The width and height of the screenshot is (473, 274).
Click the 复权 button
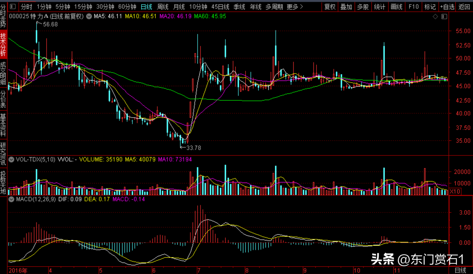[x=330, y=6]
